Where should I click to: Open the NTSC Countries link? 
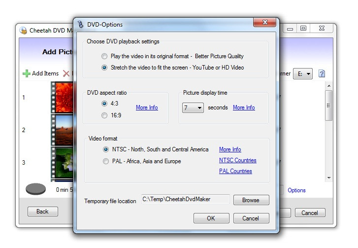click(x=238, y=160)
